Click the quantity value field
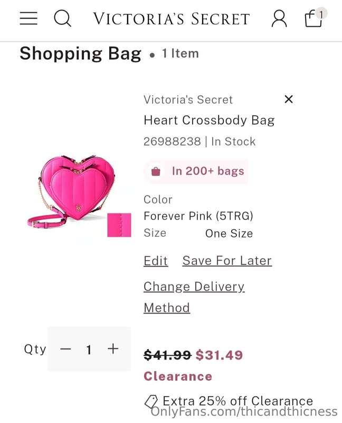Image resolution: width=342 pixels, height=423 pixels. (89, 350)
